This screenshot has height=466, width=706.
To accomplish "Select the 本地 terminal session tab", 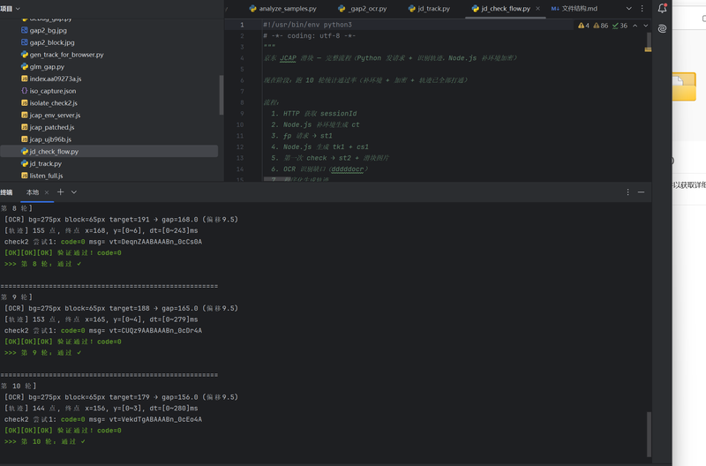I will (x=33, y=192).
